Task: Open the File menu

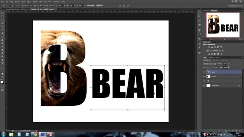Action: [x=7, y=2]
